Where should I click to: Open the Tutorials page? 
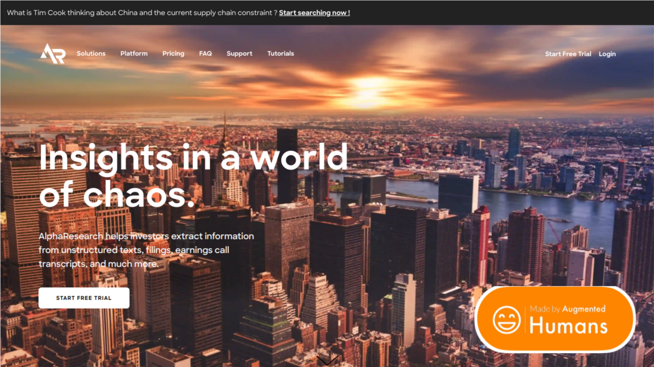[281, 54]
